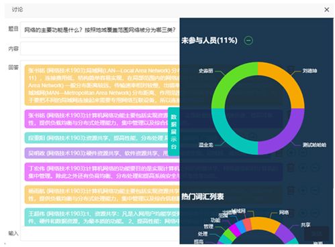Open the teal answer starting 资源共享，提高性能
The image size is (335, 247).
coord(97,138)
